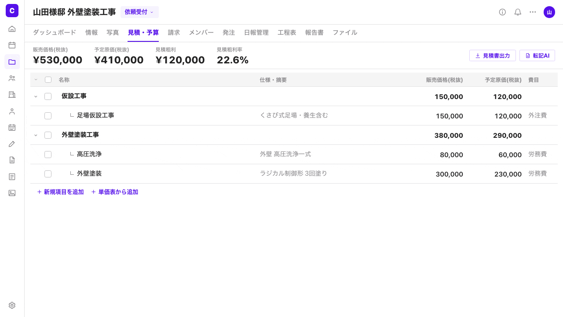Switch to the ファイル tab
Image resolution: width=563 pixels, height=317 pixels.
click(x=345, y=33)
